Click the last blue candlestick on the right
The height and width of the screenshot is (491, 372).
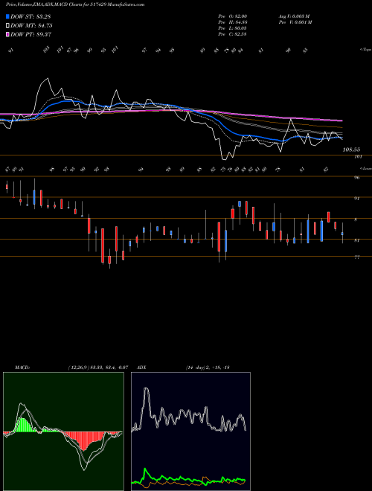342,234
